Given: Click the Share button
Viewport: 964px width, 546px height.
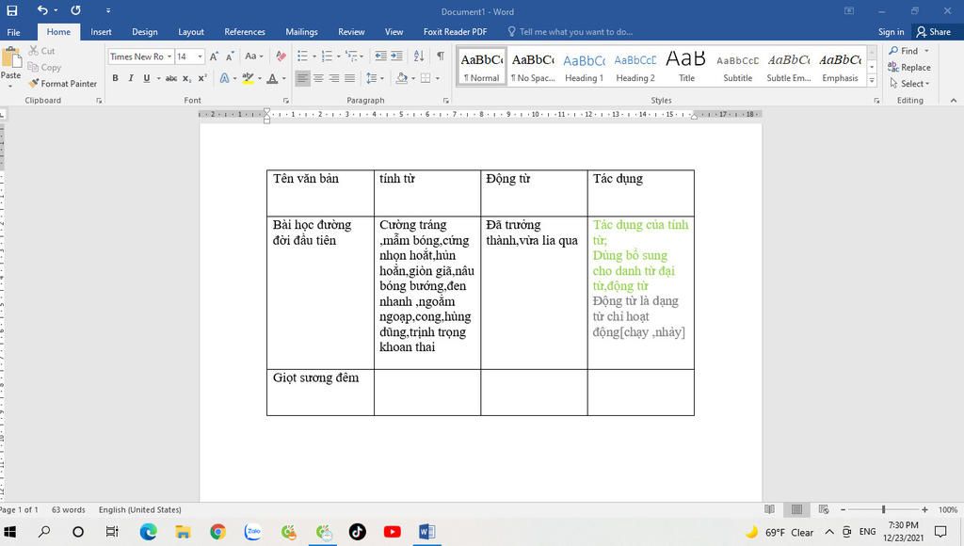Looking at the screenshot, I should point(933,32).
